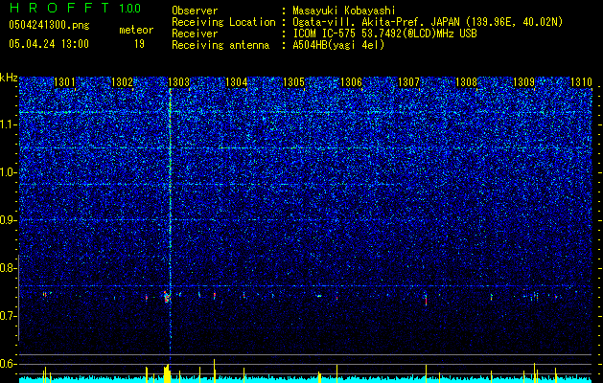603x383 pixels.
Task: Click the 0.7 frequency axis label
Action: 8,316
